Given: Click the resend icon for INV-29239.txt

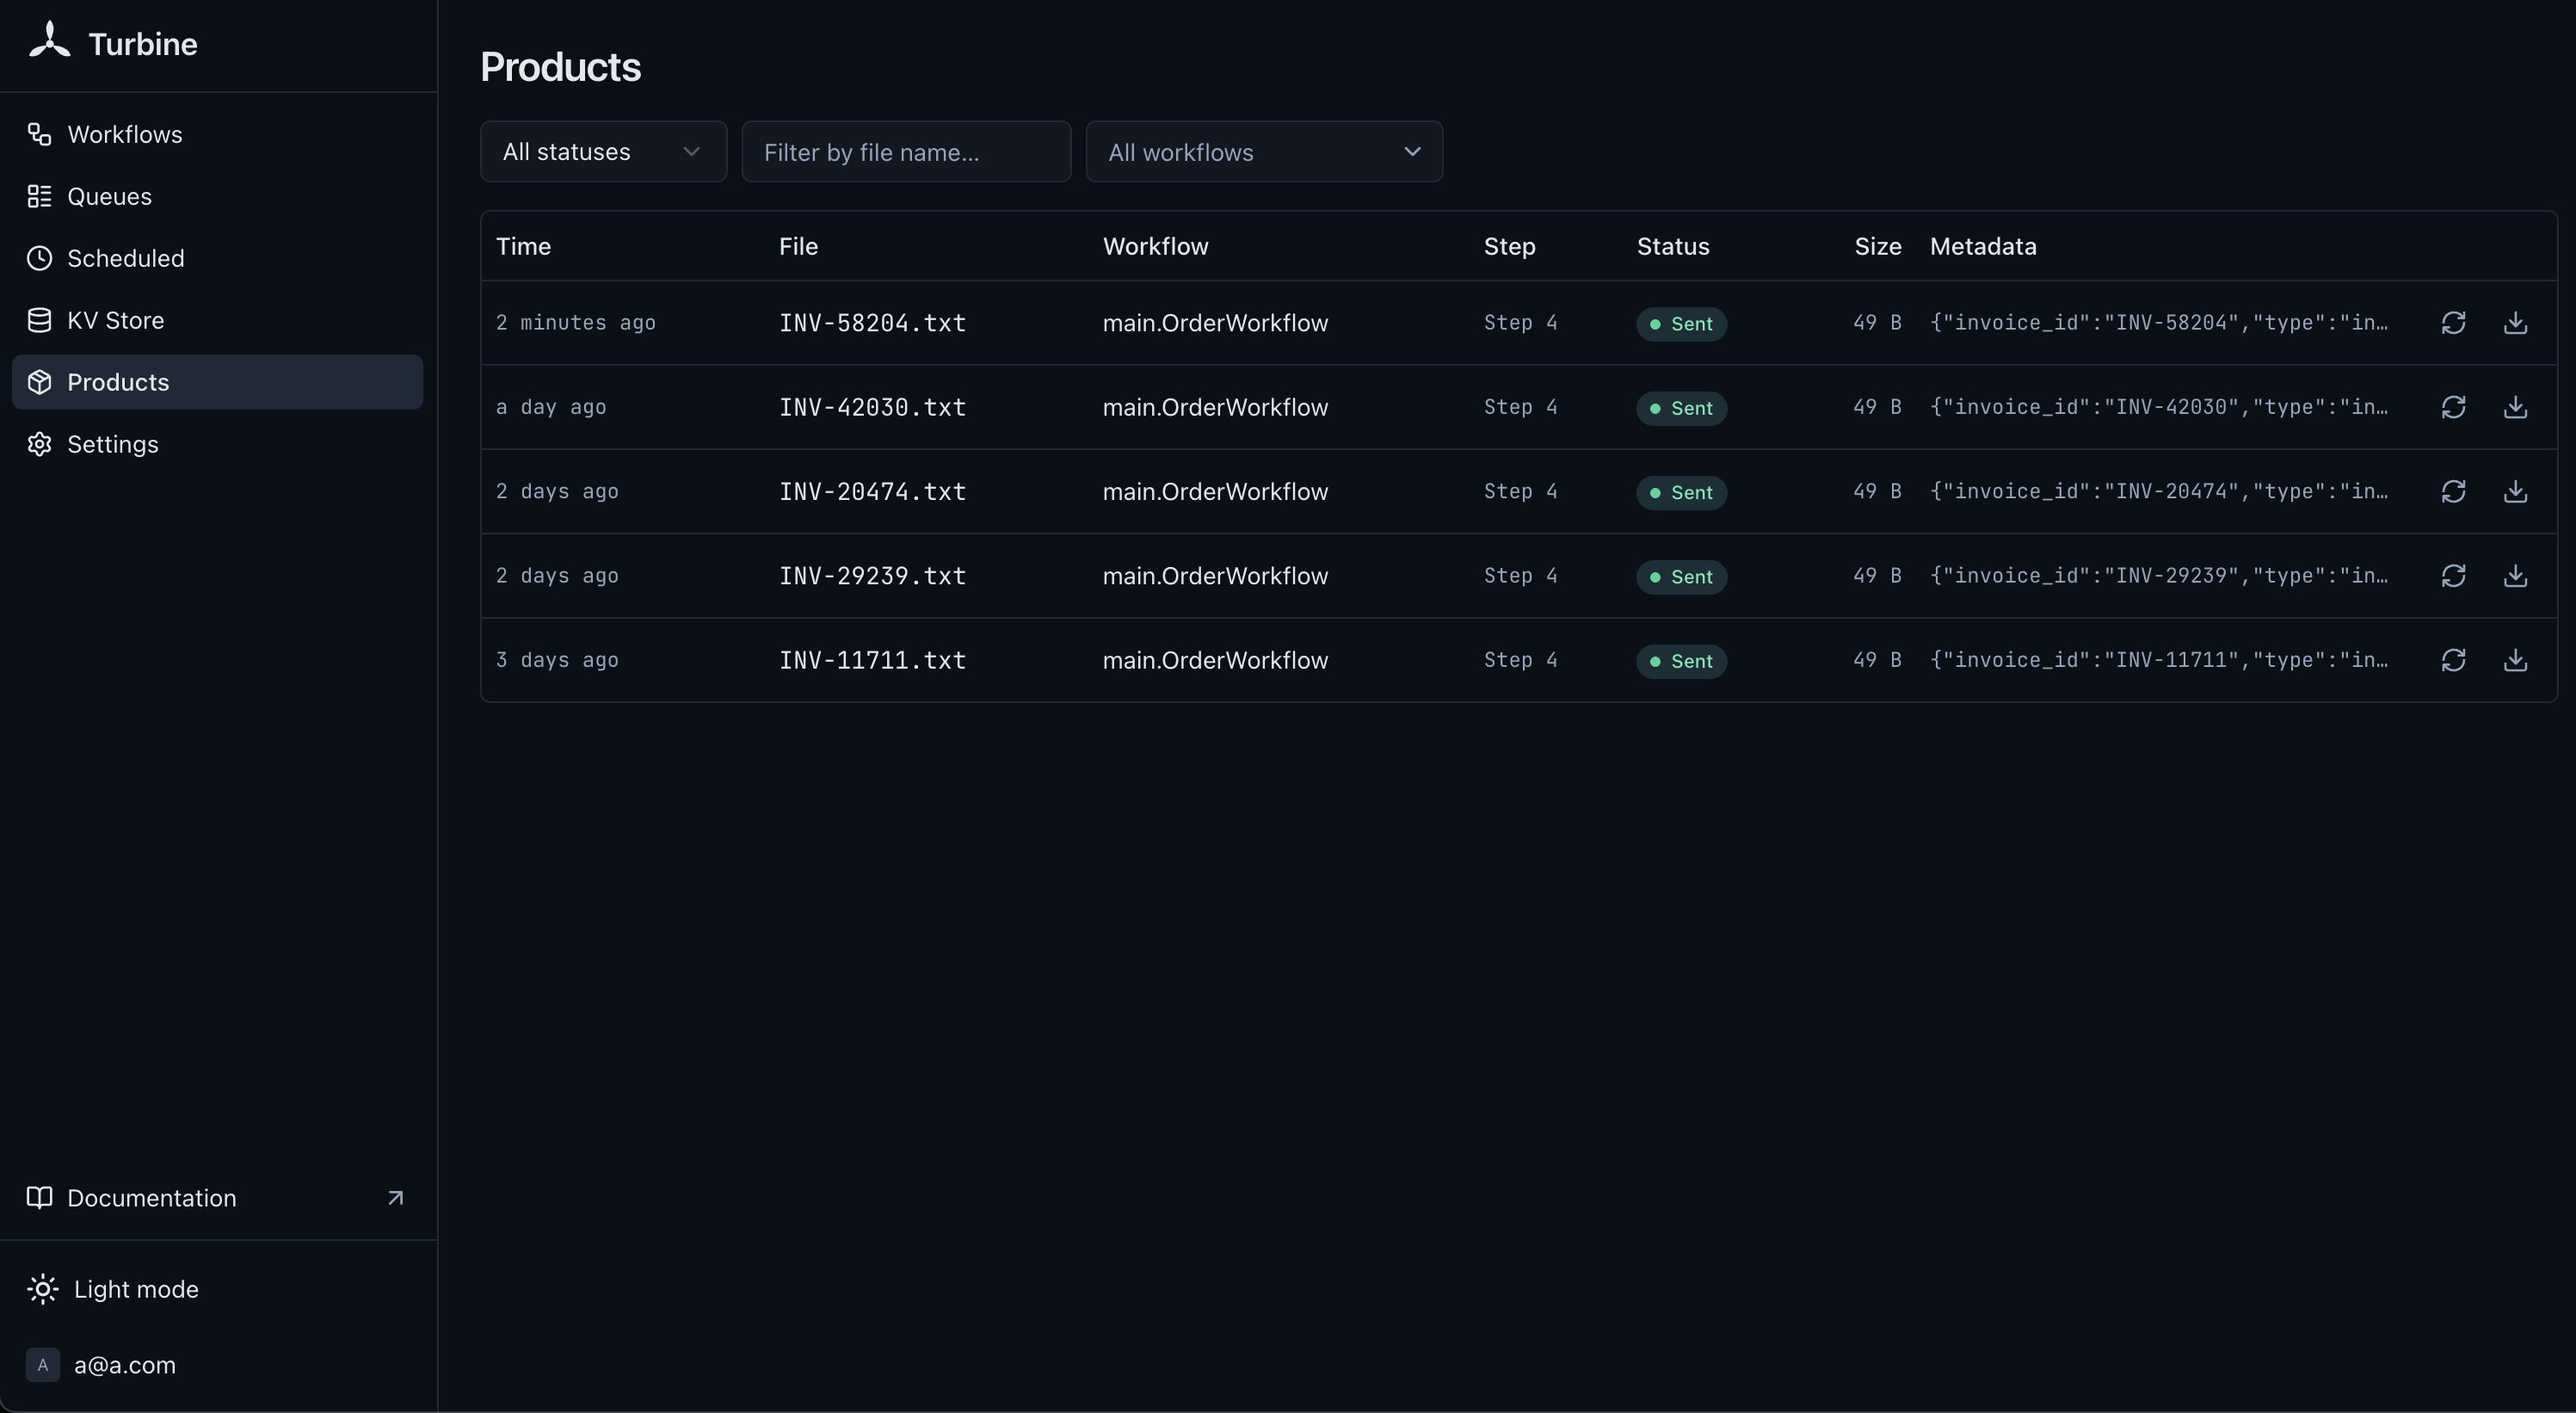Looking at the screenshot, I should click(x=2453, y=576).
